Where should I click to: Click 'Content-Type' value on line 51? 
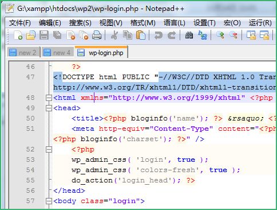[181, 129]
